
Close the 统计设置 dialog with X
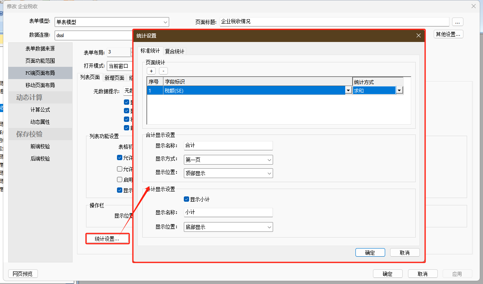[x=418, y=36]
